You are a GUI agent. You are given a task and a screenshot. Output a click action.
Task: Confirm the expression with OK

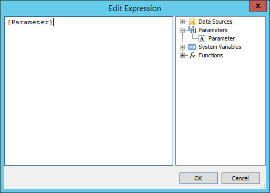coord(198,178)
